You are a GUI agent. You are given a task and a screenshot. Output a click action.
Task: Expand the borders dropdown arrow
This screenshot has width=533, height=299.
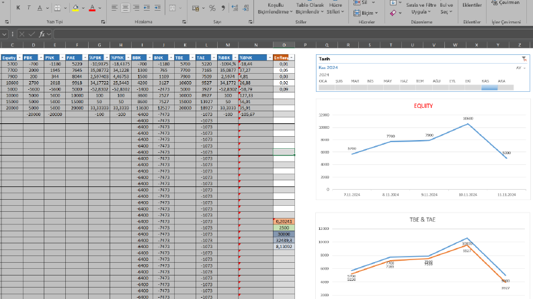pyautogui.click(x=65, y=8)
